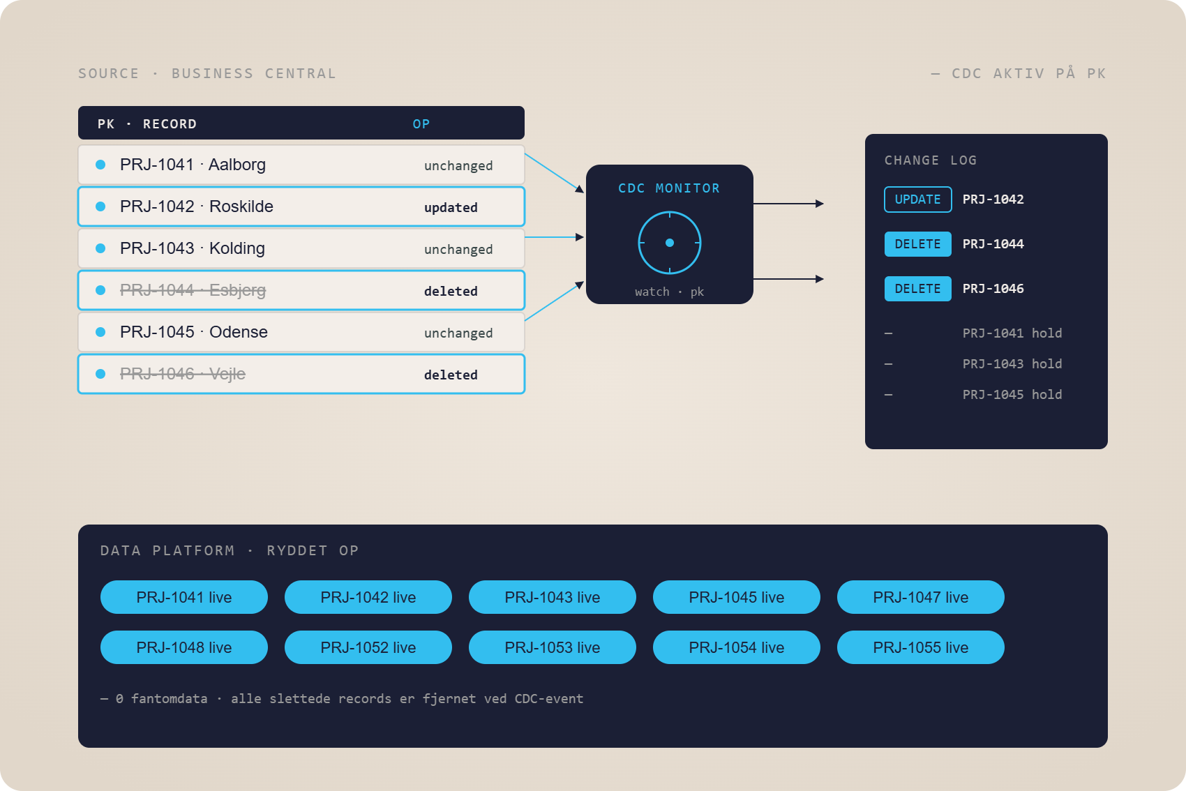
Task: Click the blue dot beside PRJ-1042 Roskilde
Action: [100, 206]
